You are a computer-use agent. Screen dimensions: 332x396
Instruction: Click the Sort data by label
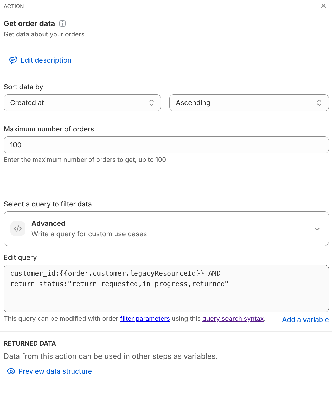pyautogui.click(x=23, y=87)
